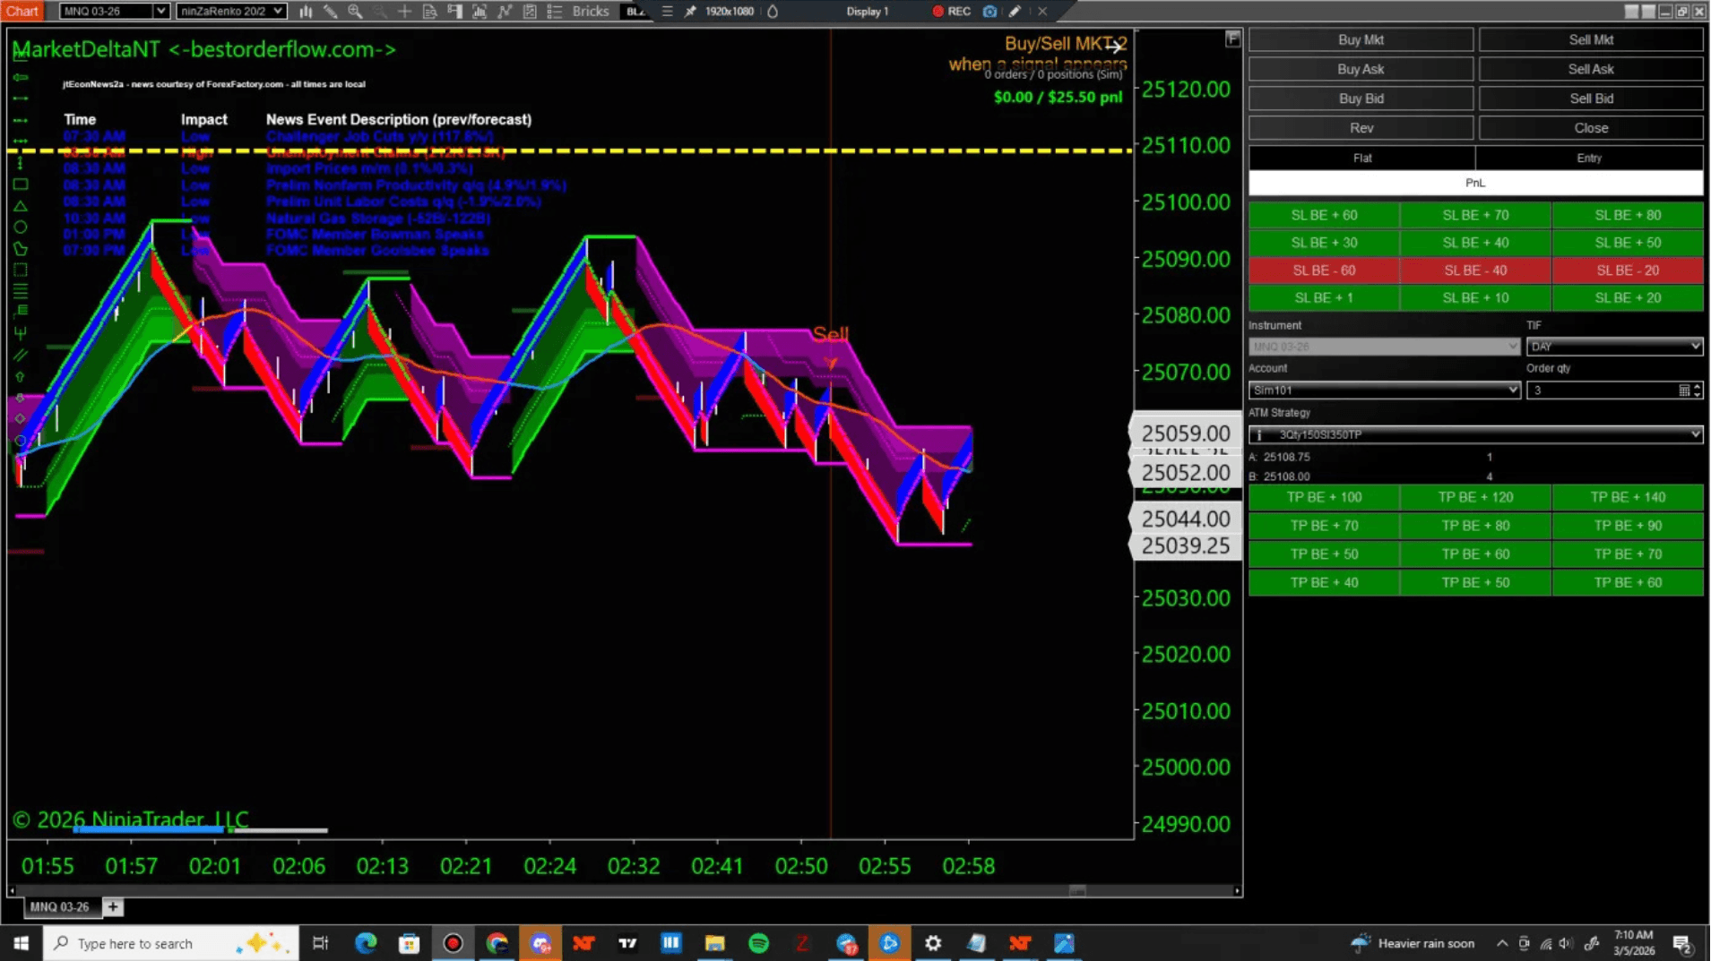The height and width of the screenshot is (961, 1711).
Task: Open Spotify from taskbar
Action: click(758, 943)
